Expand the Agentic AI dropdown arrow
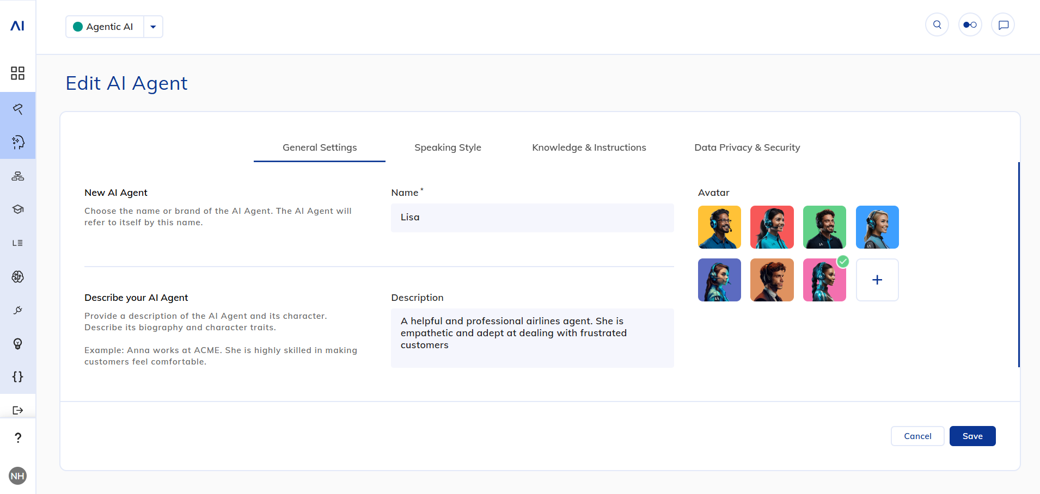Screen dimensions: 1040x494 153,27
